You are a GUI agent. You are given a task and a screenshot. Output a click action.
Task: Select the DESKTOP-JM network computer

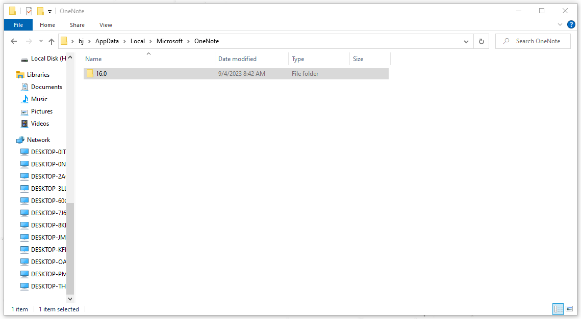click(x=48, y=237)
